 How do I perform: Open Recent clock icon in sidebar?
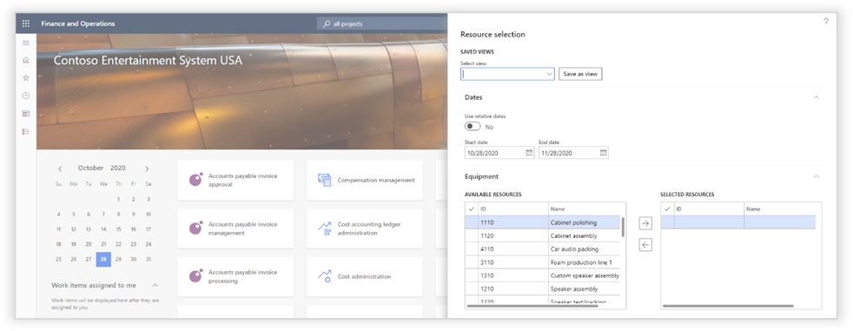[x=25, y=96]
